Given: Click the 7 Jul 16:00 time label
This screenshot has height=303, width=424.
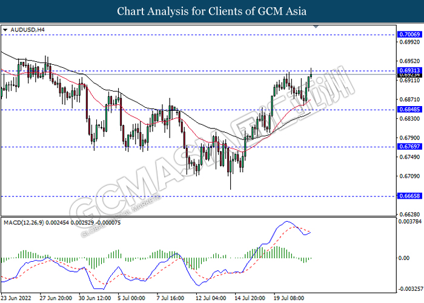Looking at the screenshot, I should [170, 298].
